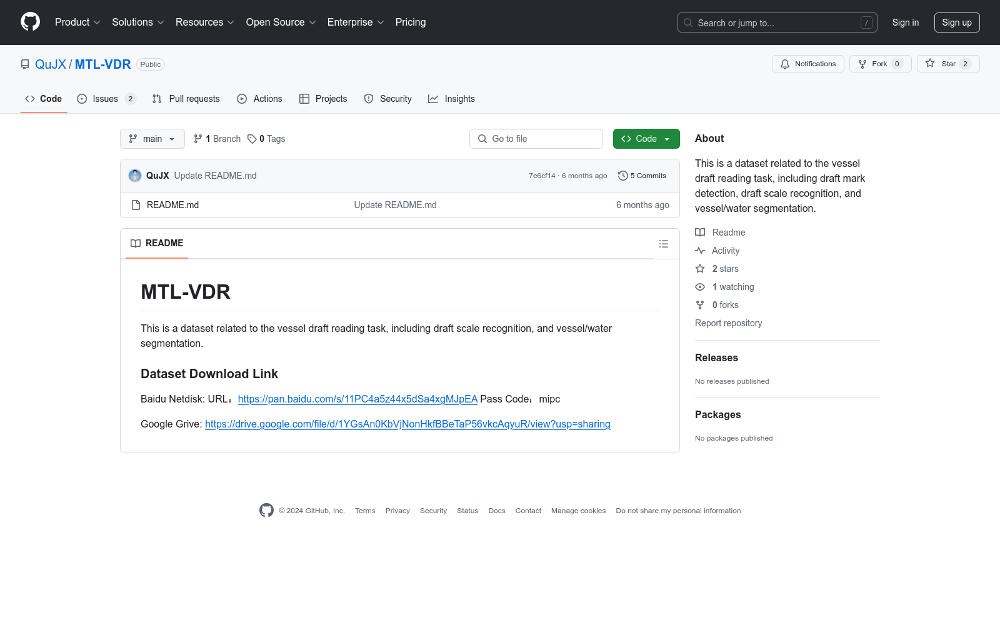The width and height of the screenshot is (1000, 625).
Task: Open commit 7e6cf14
Action: pyautogui.click(x=542, y=176)
